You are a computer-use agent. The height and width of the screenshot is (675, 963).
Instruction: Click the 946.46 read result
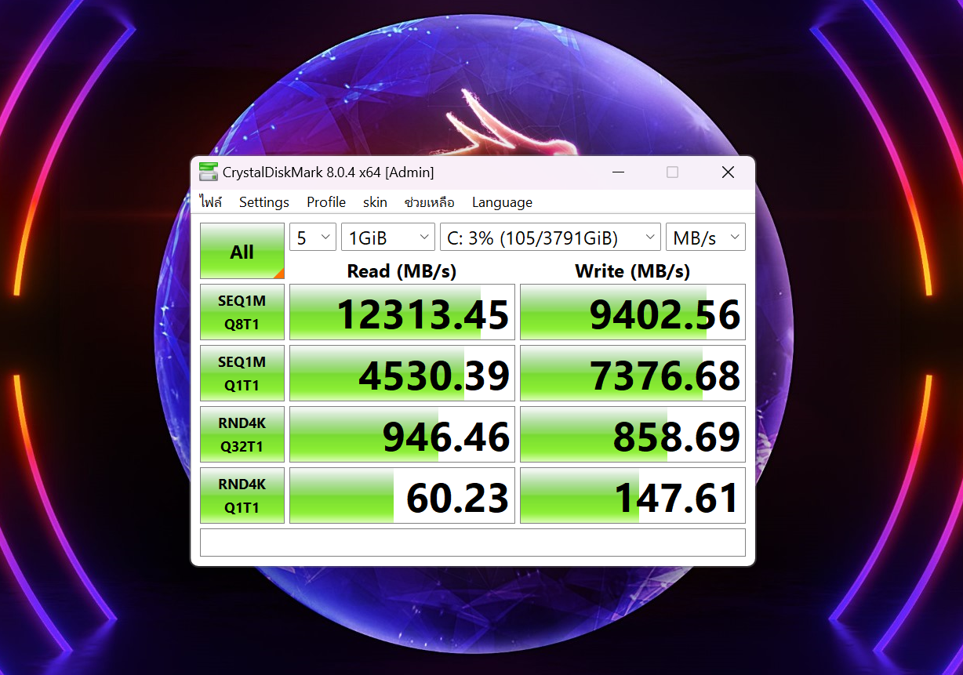pyautogui.click(x=402, y=434)
